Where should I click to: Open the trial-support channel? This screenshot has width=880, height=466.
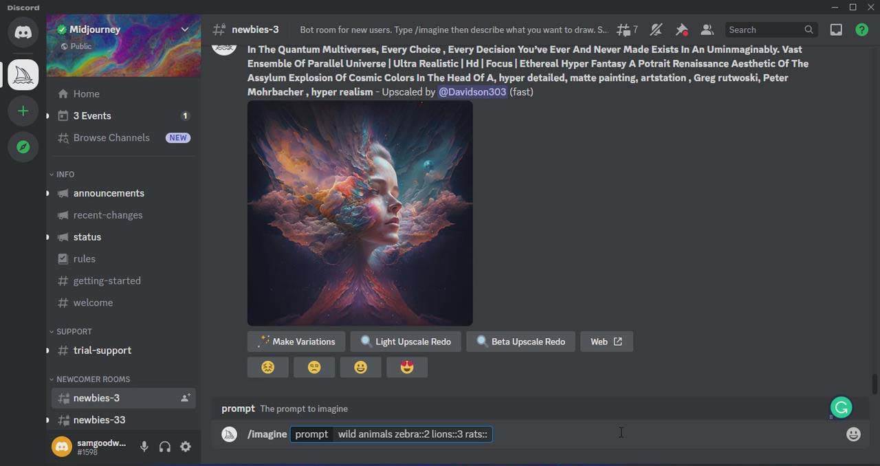pos(102,351)
